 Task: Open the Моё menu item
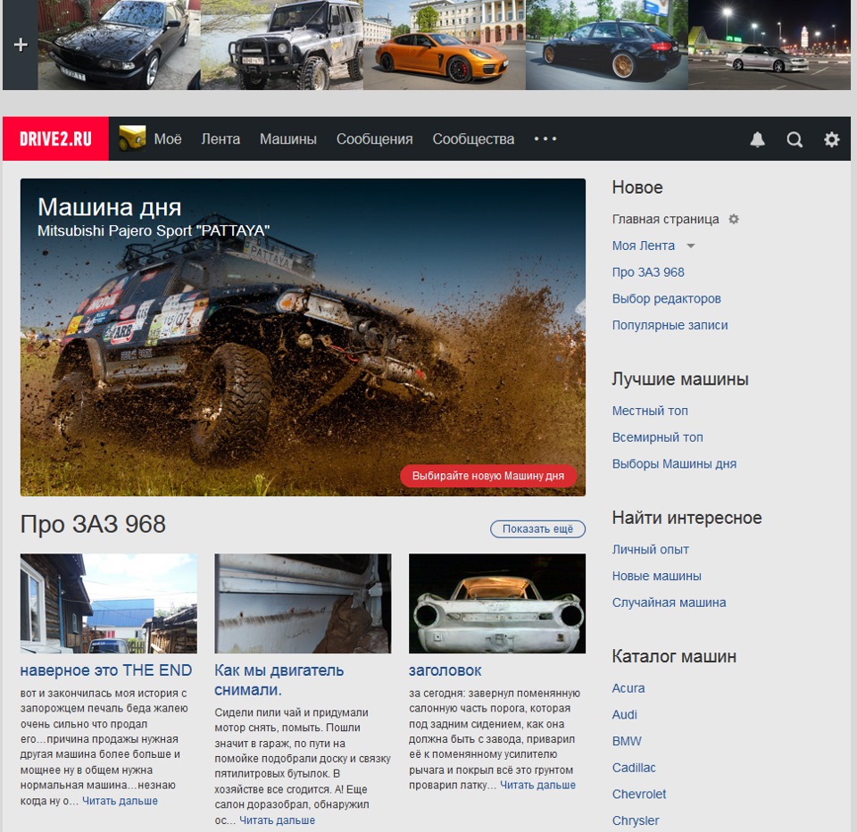(167, 139)
